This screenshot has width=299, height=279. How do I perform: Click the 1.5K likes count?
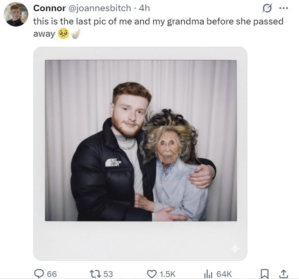coord(167,274)
